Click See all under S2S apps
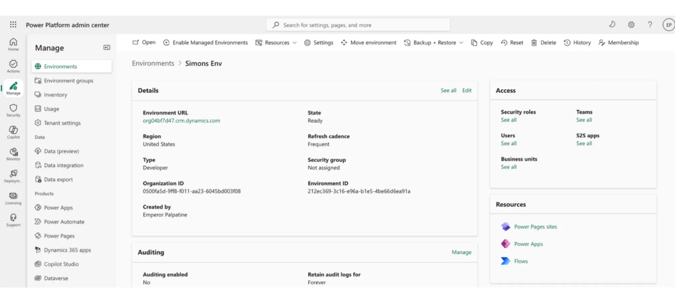Image resolution: width=675 pixels, height=303 pixels. [x=584, y=143]
